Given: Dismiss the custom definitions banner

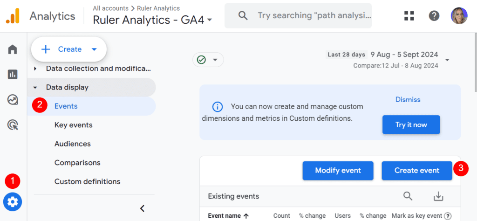Looking at the screenshot, I should click(x=408, y=99).
